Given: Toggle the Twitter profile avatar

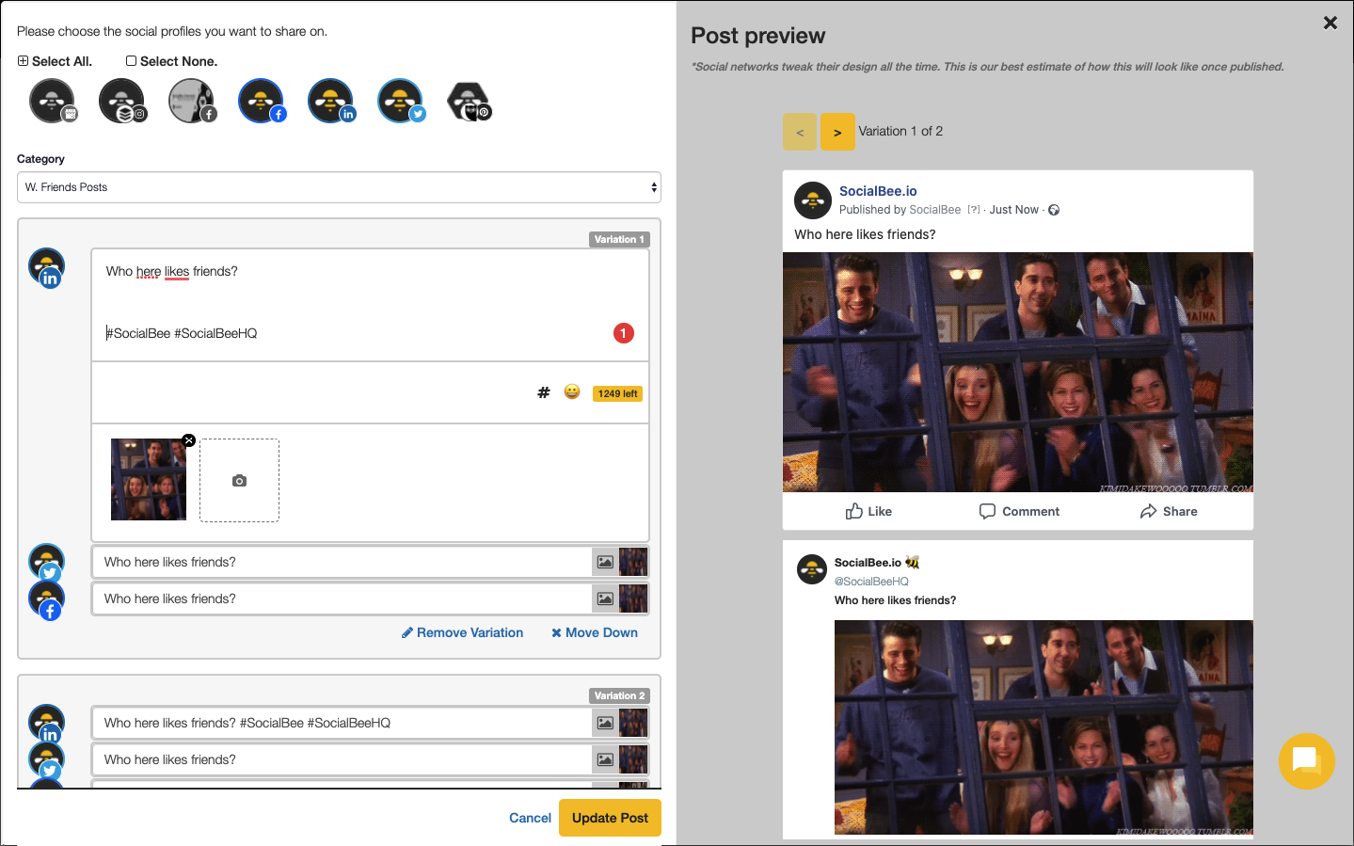Looking at the screenshot, I should (400, 101).
